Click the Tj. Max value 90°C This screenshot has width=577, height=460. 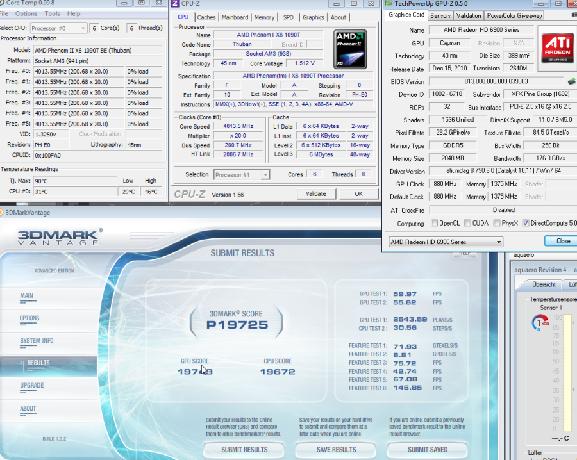(x=75, y=181)
